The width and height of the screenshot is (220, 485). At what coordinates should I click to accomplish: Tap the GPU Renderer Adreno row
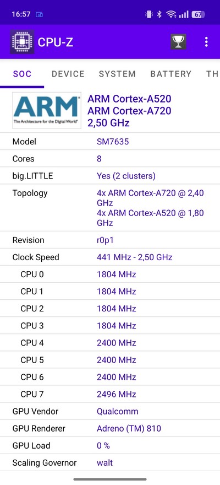coord(110,428)
